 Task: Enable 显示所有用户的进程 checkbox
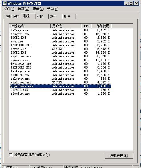11,155
